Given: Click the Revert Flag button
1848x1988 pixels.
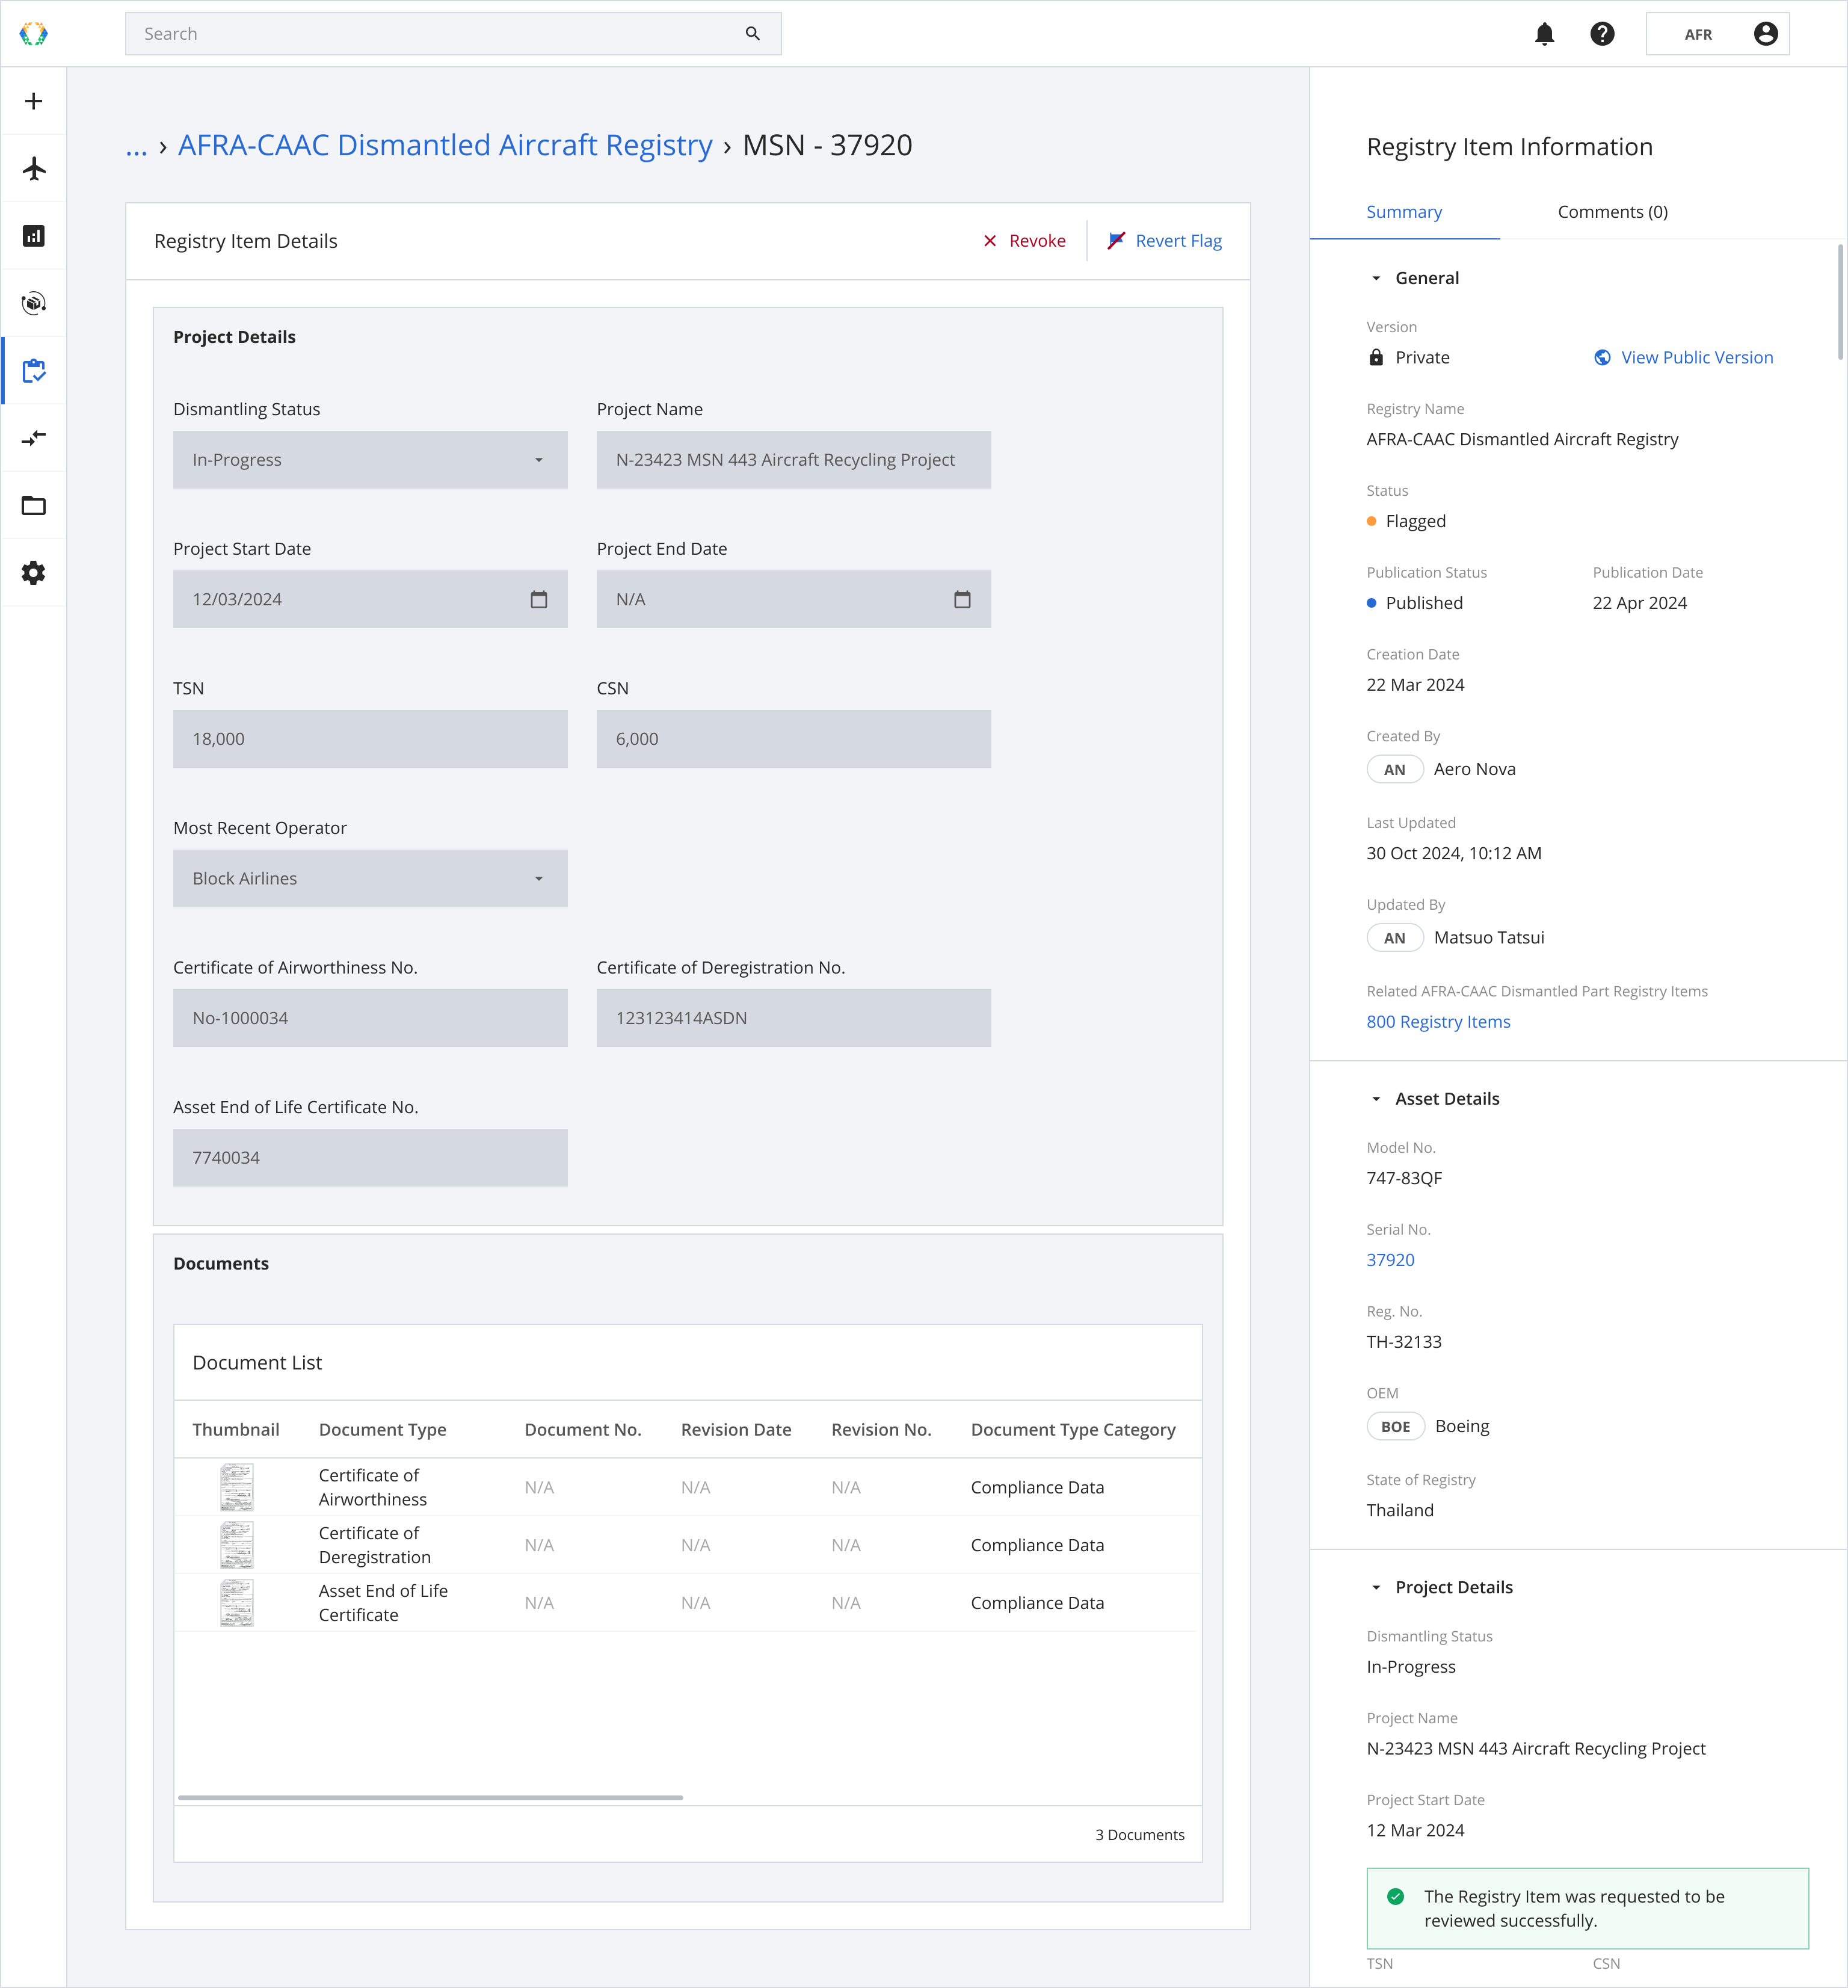Looking at the screenshot, I should click(1165, 241).
